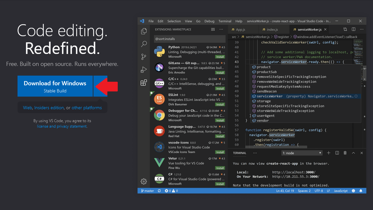Maximize the terminal panel with the chevron
Viewport: 373px width, 210px height.
353,152
